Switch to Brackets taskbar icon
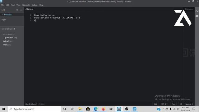199x112 pixels. coord(119,109)
